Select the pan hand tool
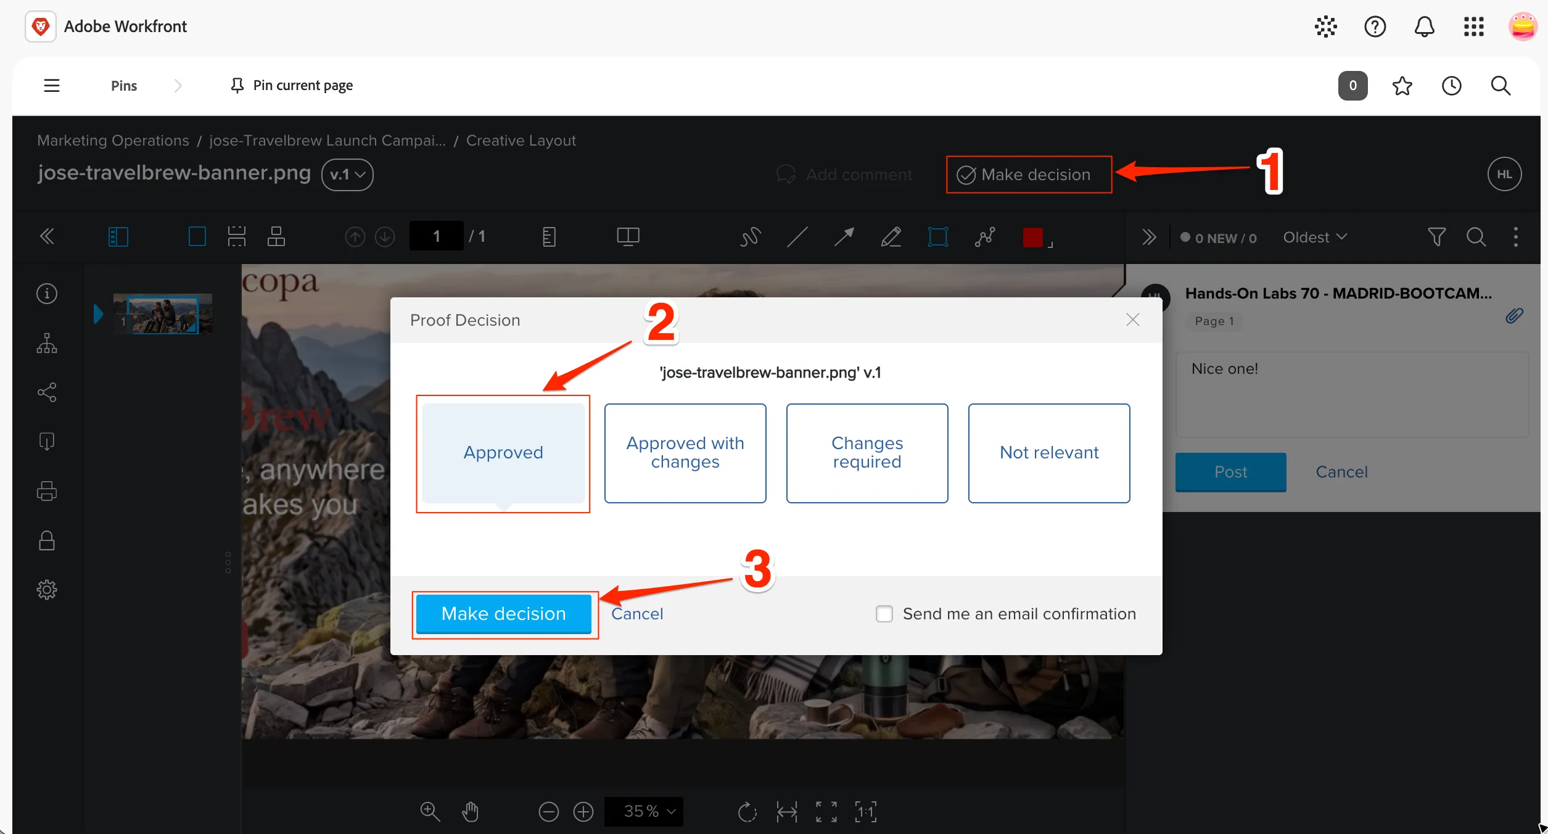 click(x=470, y=812)
